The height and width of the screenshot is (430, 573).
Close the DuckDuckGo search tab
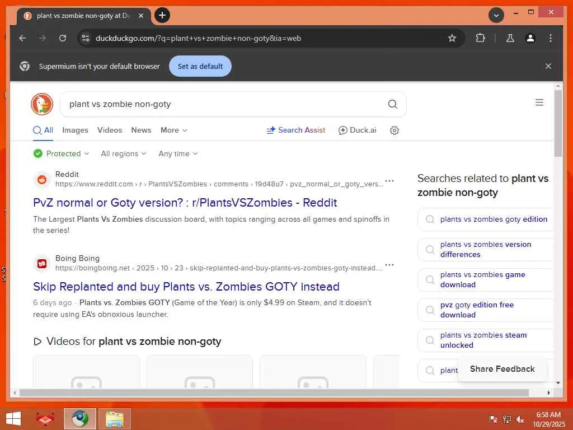tap(141, 16)
